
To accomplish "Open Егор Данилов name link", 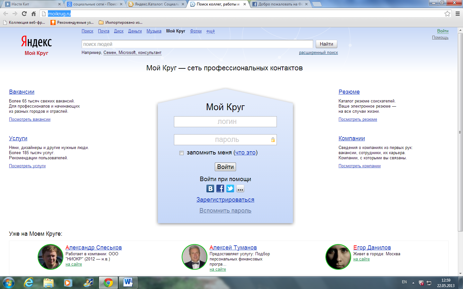I will (x=372, y=248).
